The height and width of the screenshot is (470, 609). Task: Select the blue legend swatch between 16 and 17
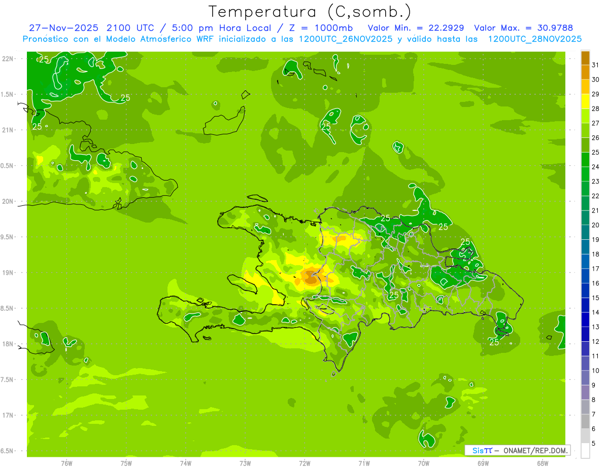coord(585,276)
